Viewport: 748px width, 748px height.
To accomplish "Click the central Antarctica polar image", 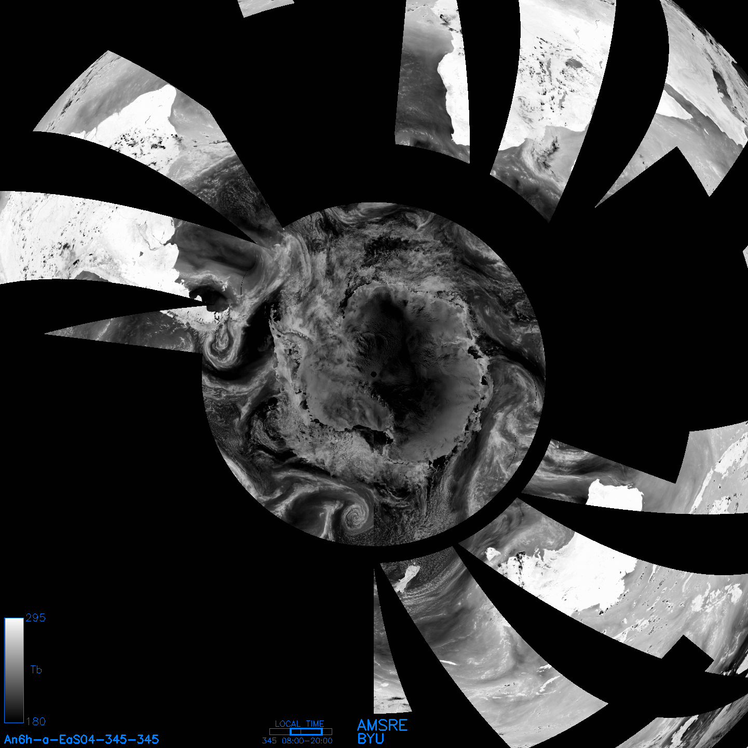I will tap(373, 374).
